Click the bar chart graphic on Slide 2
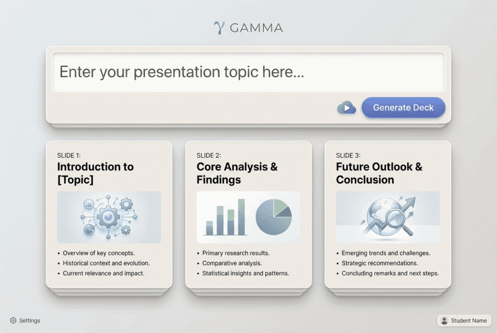Viewport: 497px width, 333px height. [224, 217]
